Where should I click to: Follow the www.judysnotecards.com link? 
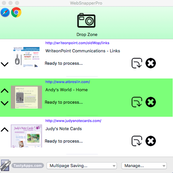pos(73,121)
